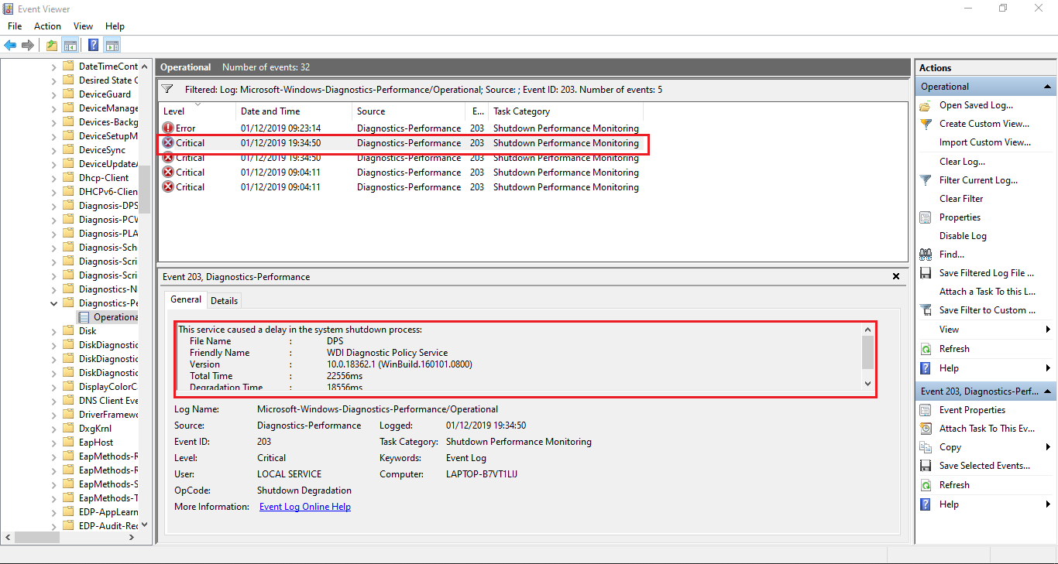Click the Dhcp-Client folder icon
The width and height of the screenshot is (1058, 564).
pyautogui.click(x=68, y=178)
